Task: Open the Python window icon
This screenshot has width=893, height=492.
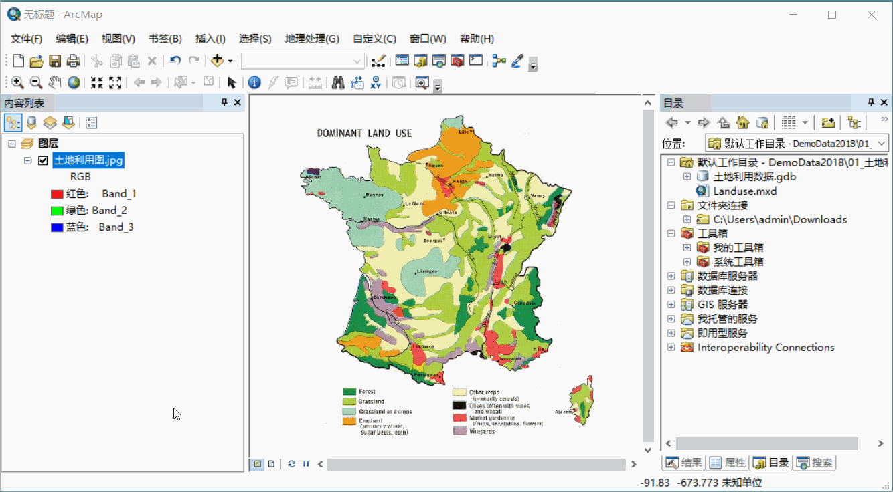Action: pyautogui.click(x=476, y=61)
